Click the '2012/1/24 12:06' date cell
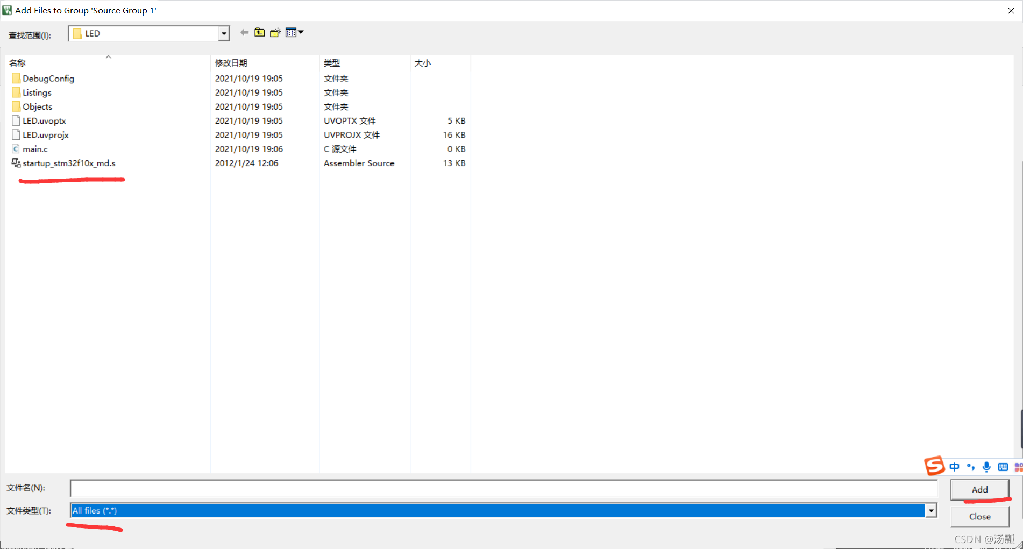Screen dimensions: 1023x549 [x=246, y=163]
